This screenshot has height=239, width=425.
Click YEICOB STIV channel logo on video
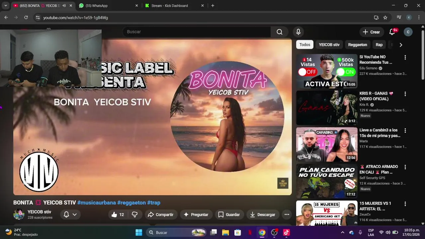click(283, 183)
